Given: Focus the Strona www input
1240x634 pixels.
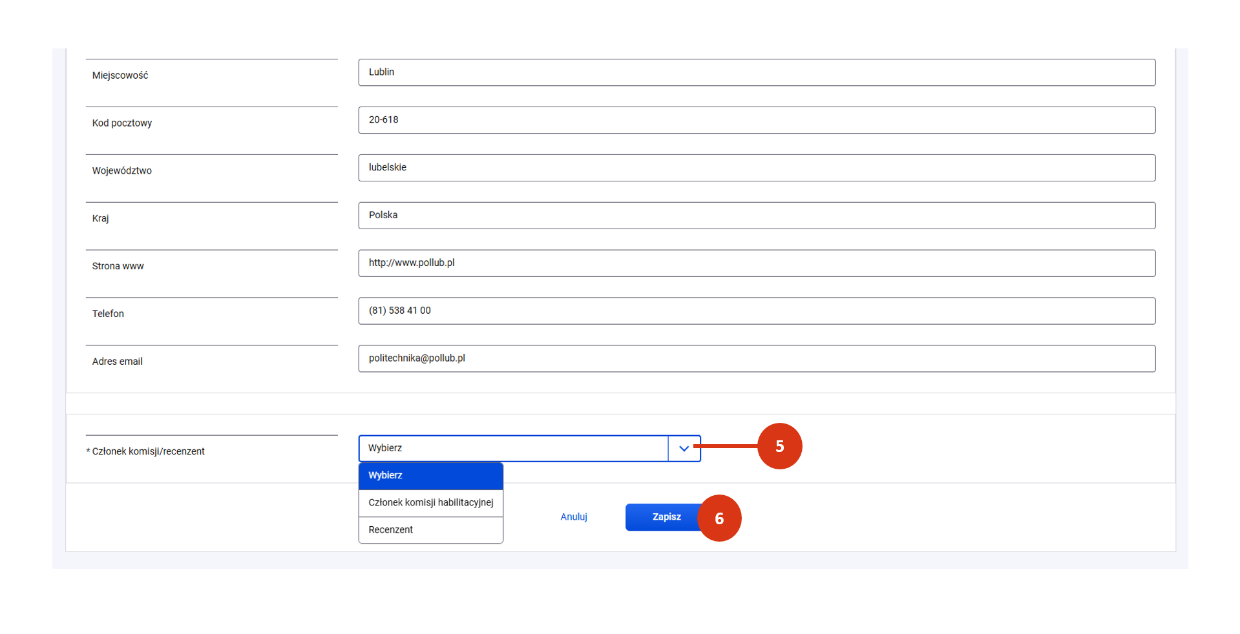Looking at the screenshot, I should 756,263.
